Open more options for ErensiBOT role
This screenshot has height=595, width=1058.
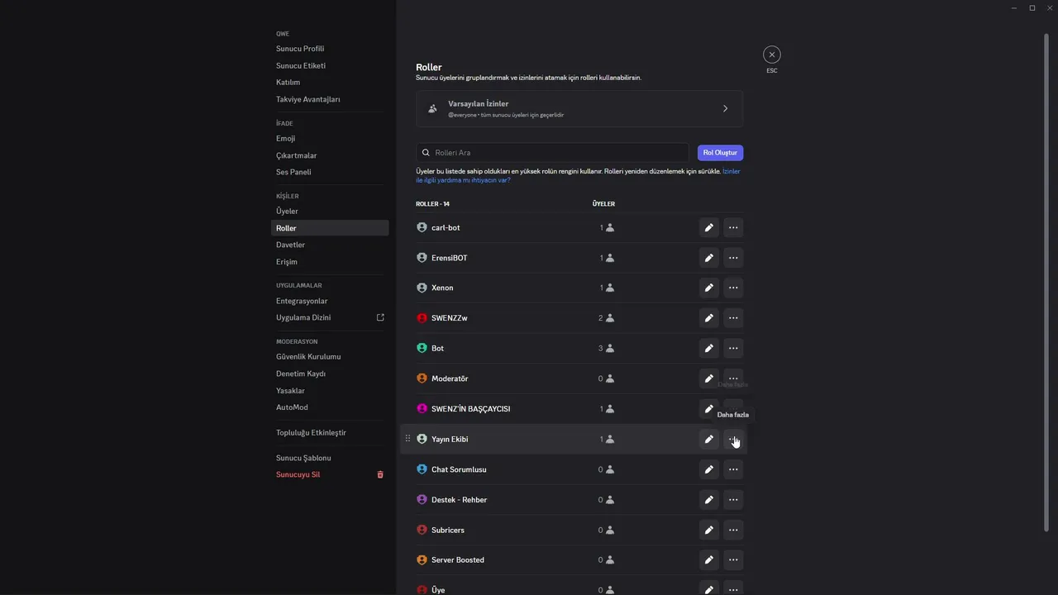click(733, 258)
